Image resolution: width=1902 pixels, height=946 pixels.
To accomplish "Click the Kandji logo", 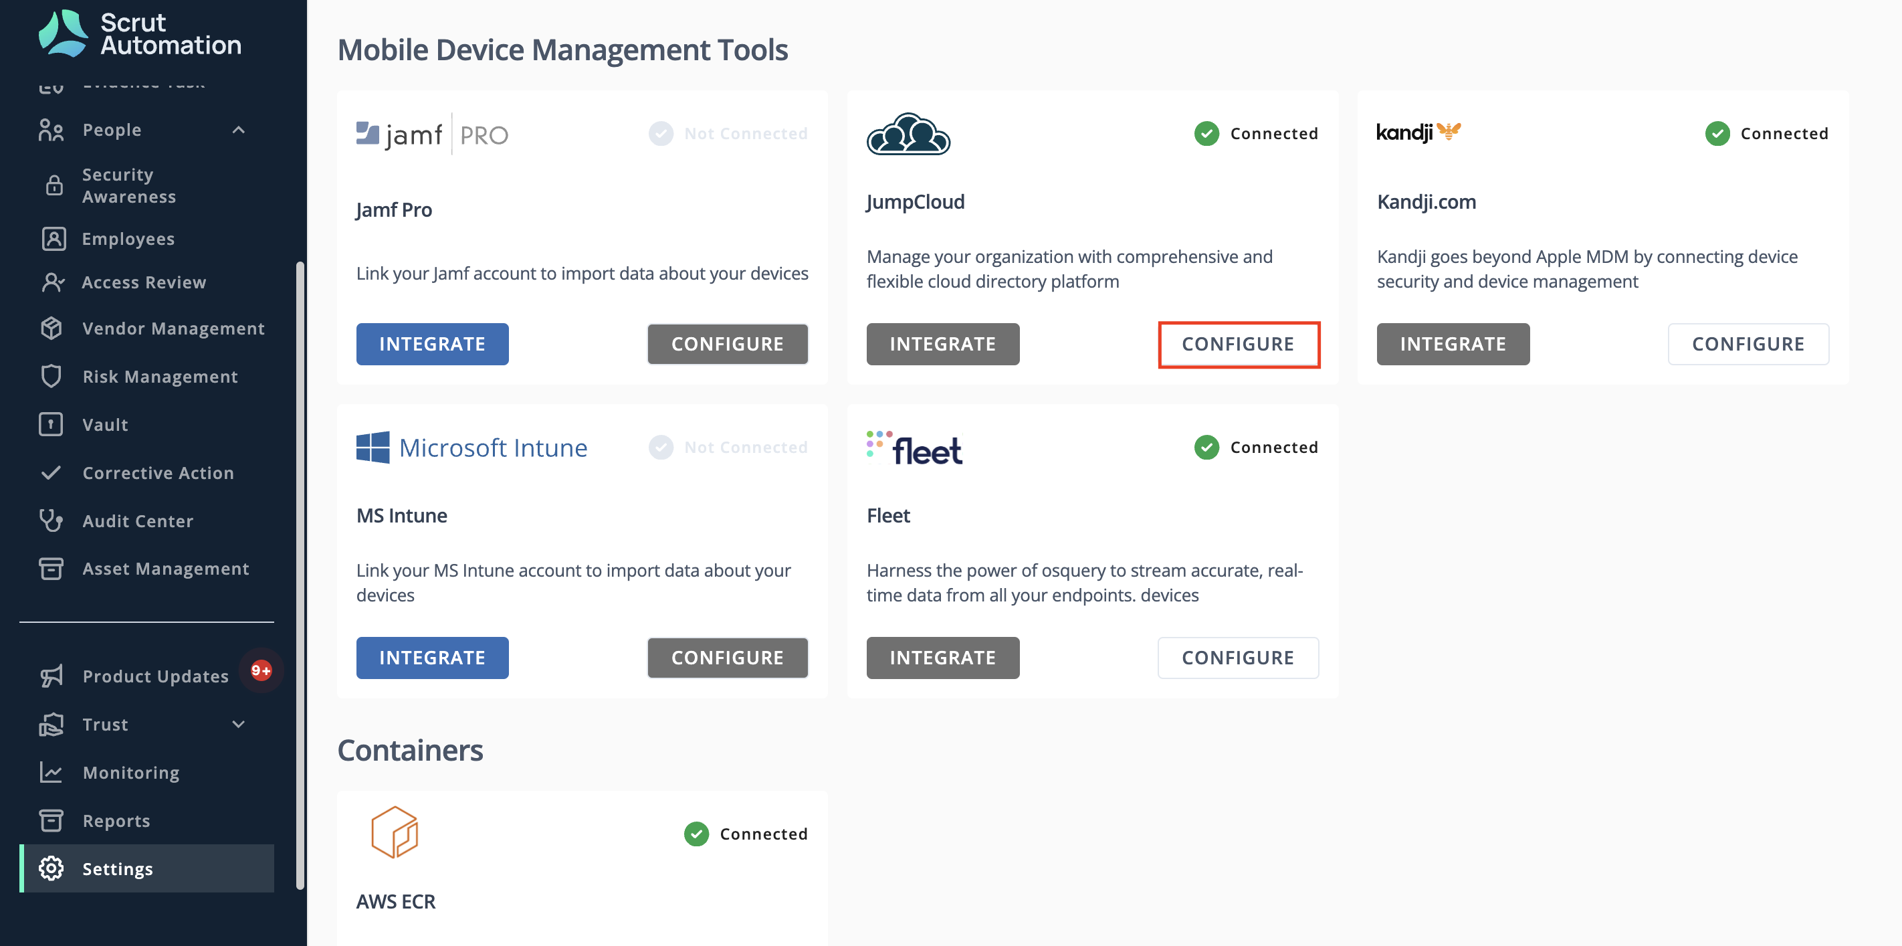I will coord(1418,132).
